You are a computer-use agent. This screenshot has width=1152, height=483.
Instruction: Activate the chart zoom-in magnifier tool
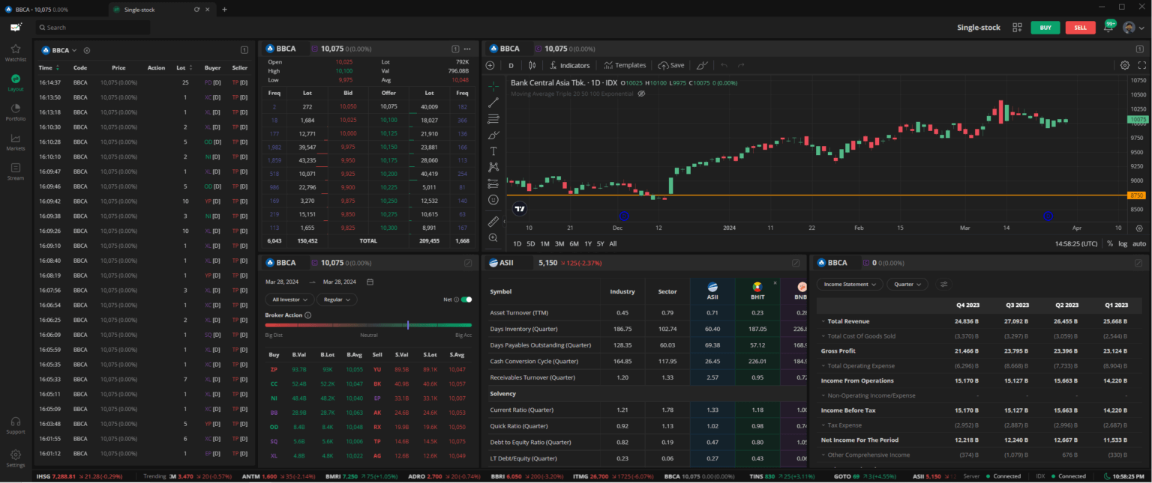coord(493,237)
